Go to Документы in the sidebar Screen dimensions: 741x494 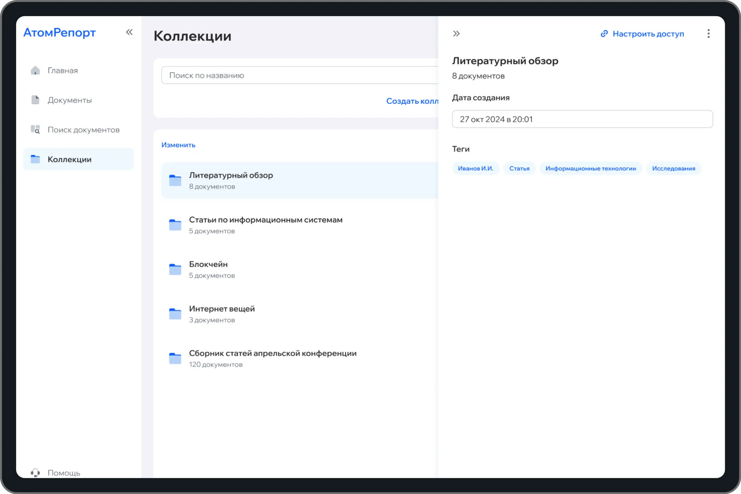click(x=69, y=100)
